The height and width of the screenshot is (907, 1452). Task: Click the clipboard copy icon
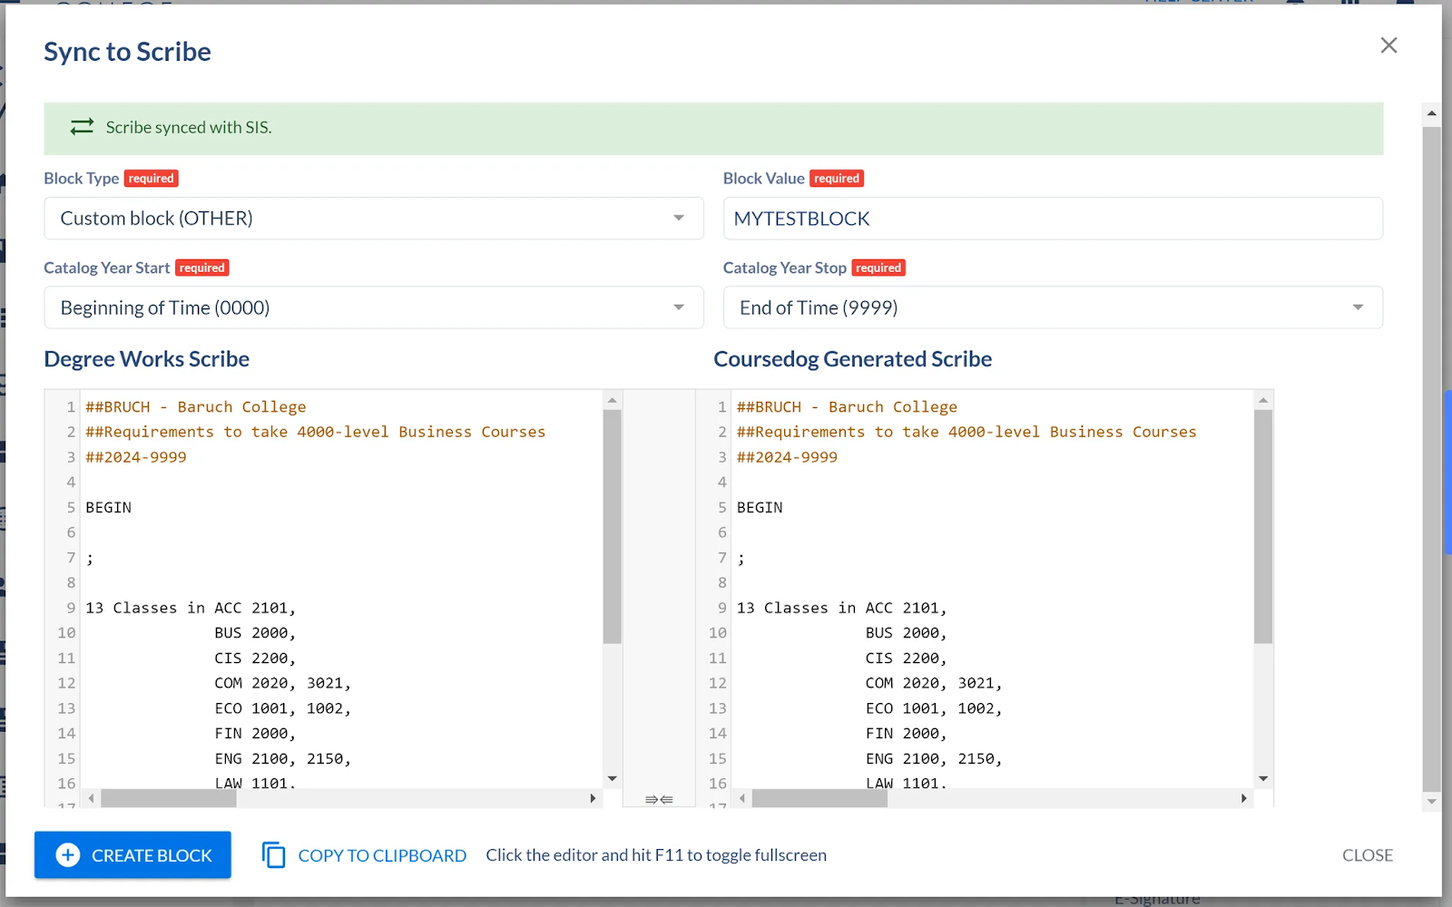coord(273,855)
